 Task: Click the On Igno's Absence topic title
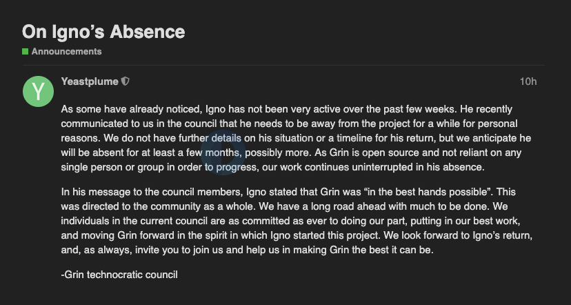(x=103, y=32)
